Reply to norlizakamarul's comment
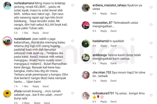The height and width of the screenshot is (104, 157). point(36,33)
